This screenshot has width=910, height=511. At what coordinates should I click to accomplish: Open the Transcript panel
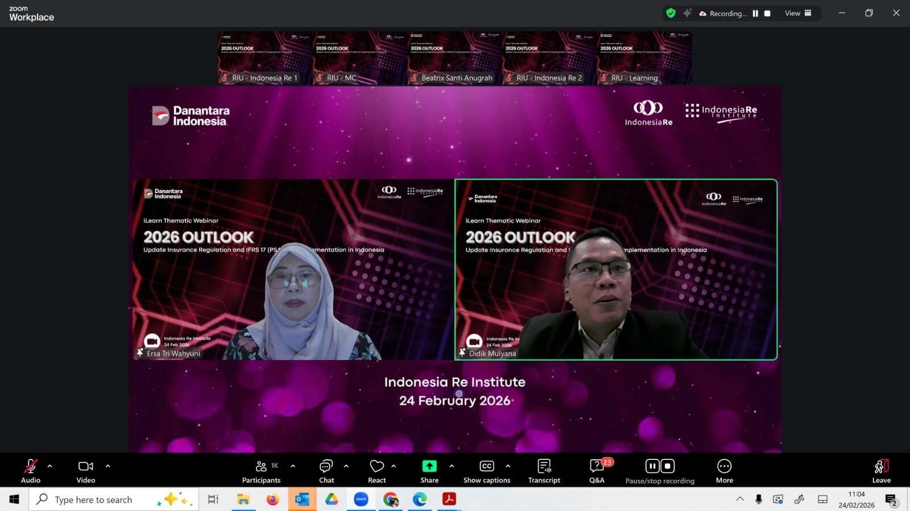click(544, 471)
